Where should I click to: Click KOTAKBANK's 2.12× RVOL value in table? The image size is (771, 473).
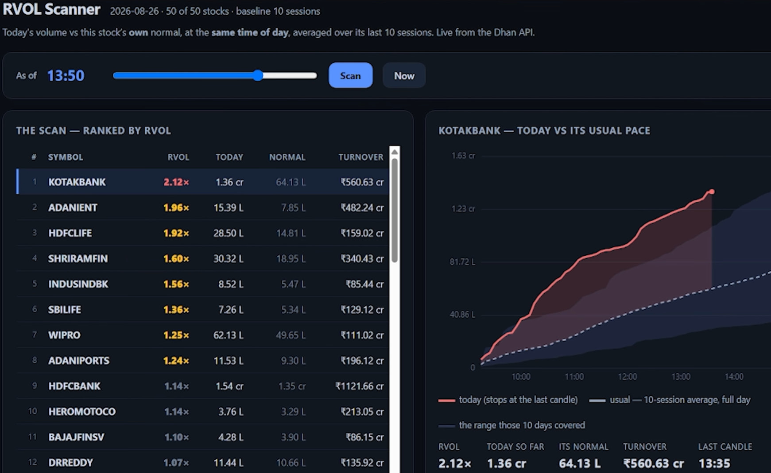click(176, 182)
